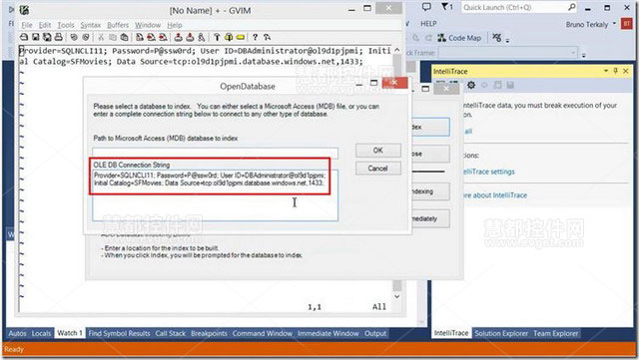Open the Syntax menu in GVIM

click(91, 25)
